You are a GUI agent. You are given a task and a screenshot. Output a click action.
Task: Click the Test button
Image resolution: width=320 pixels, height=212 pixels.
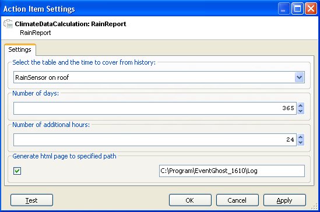tap(31, 200)
